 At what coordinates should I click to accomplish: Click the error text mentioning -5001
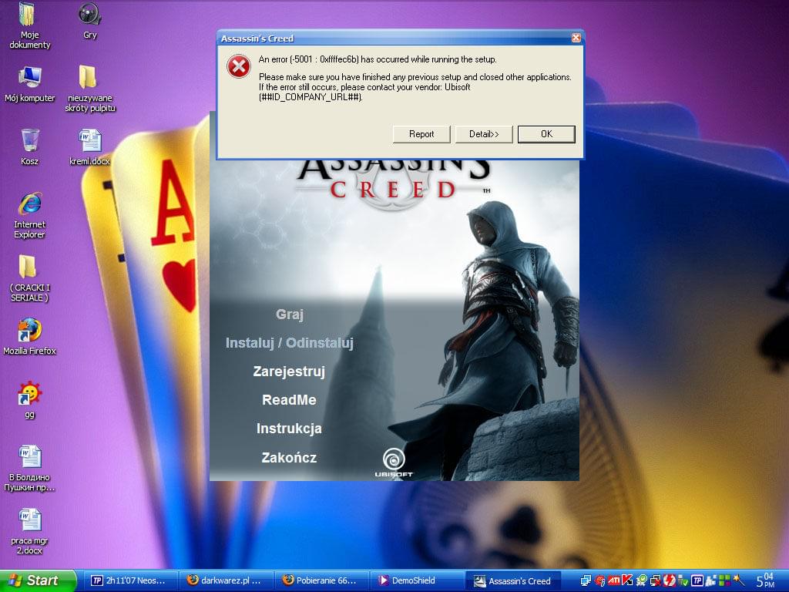378,59
